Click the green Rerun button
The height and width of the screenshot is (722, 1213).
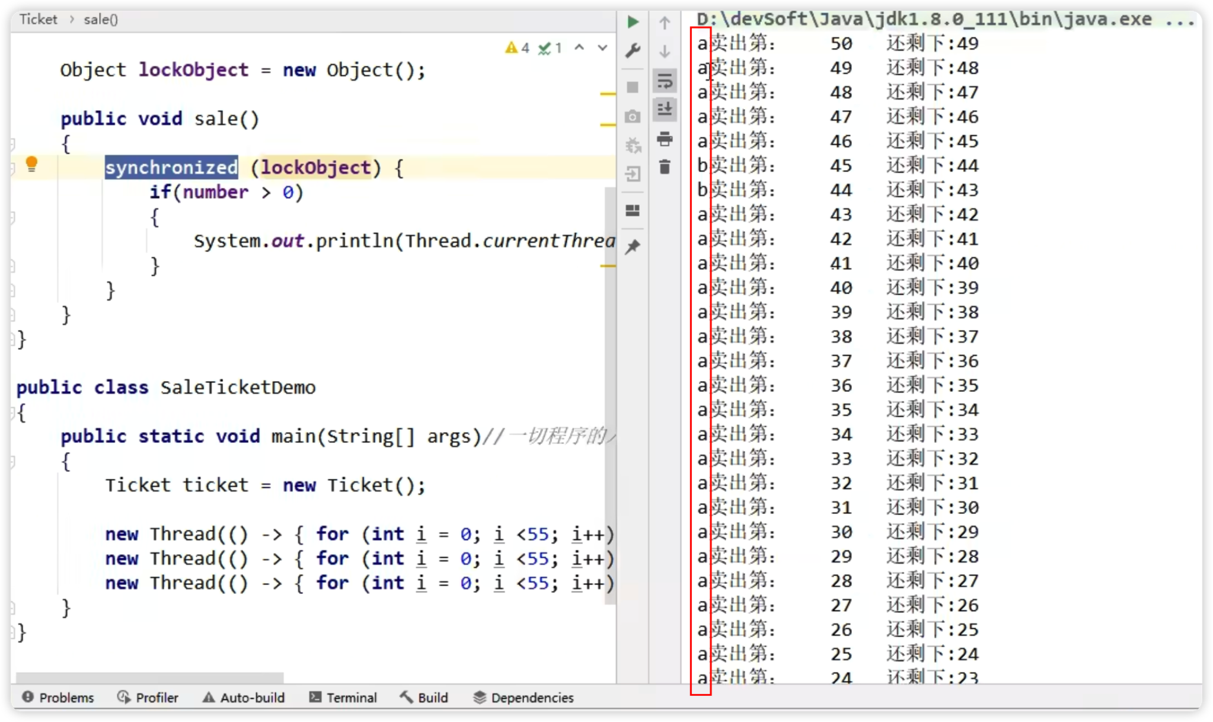click(x=633, y=22)
